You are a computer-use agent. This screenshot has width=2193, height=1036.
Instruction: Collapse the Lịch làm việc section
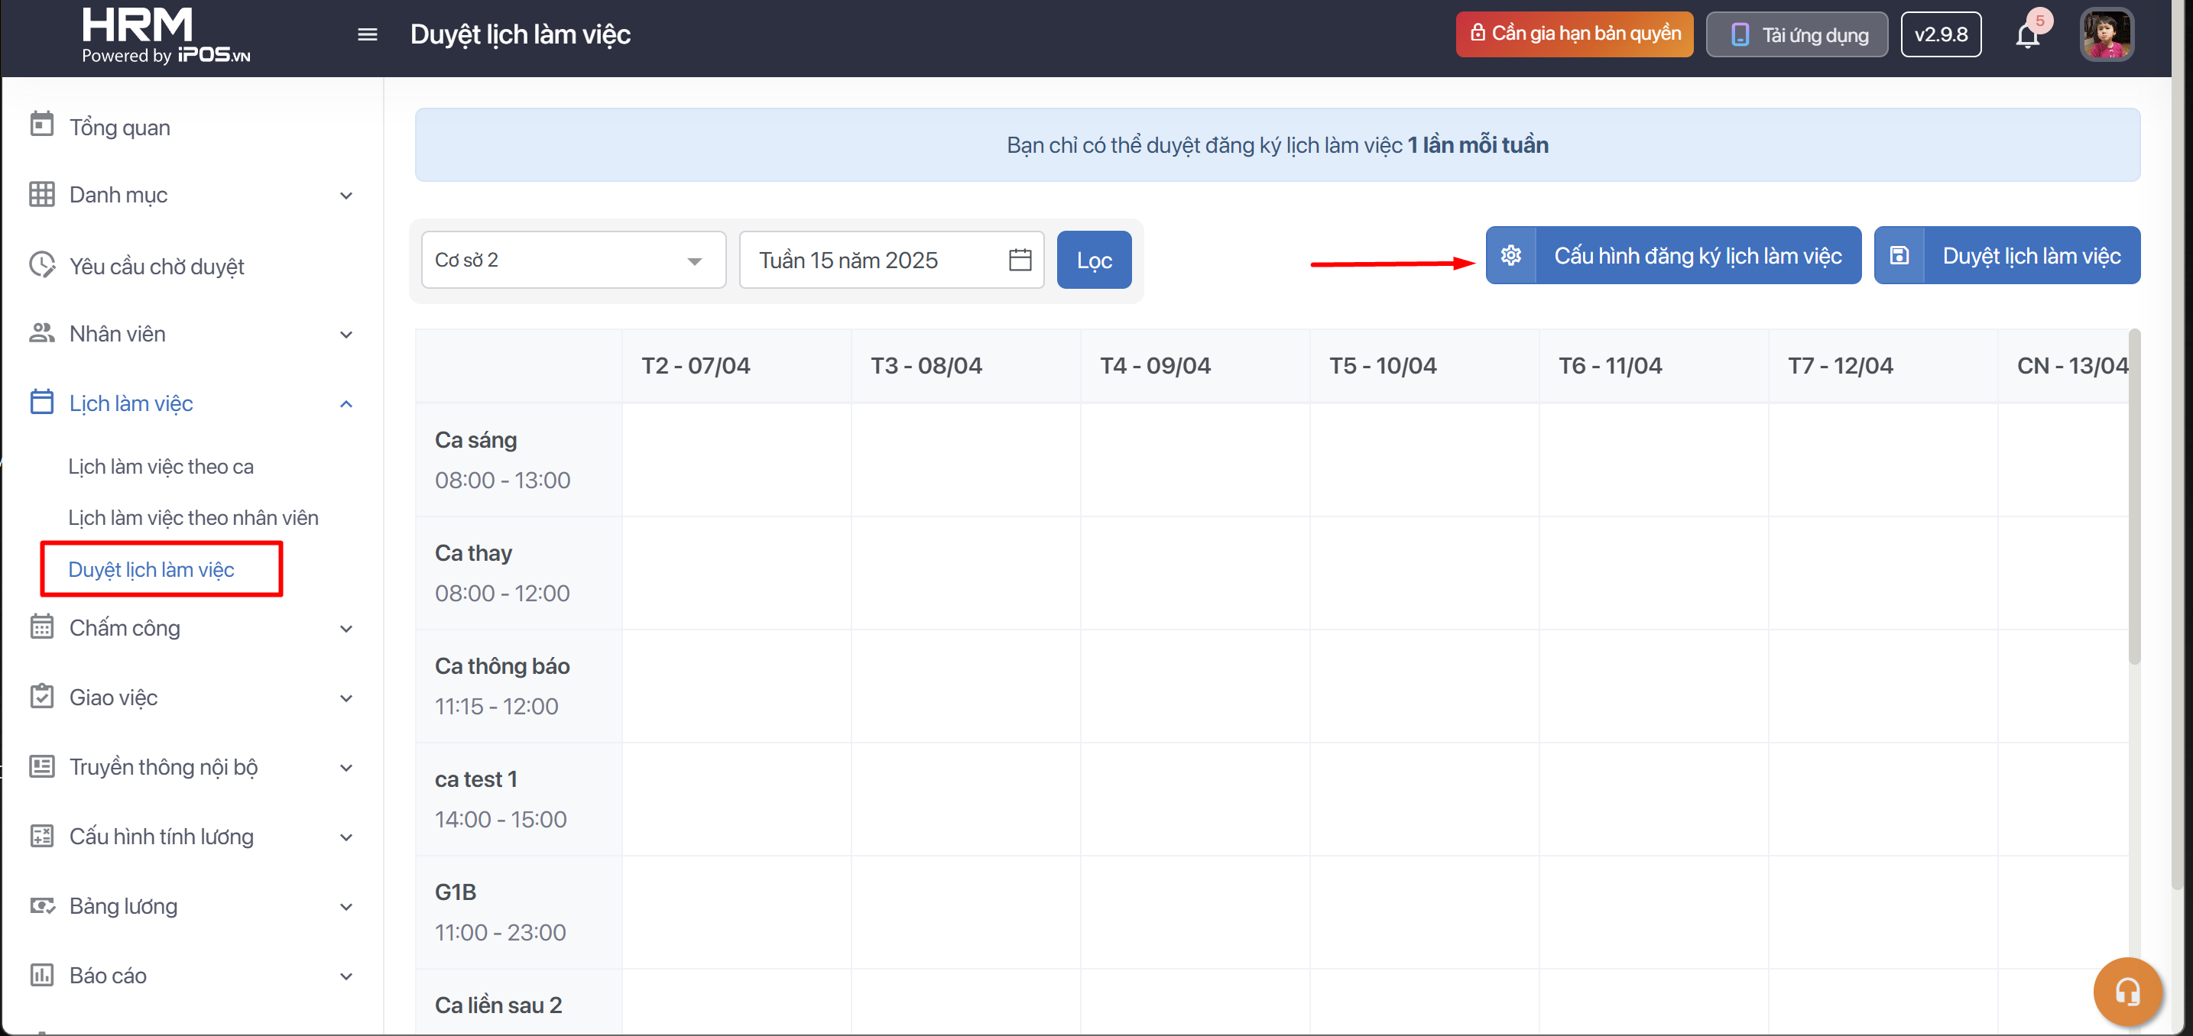[345, 404]
